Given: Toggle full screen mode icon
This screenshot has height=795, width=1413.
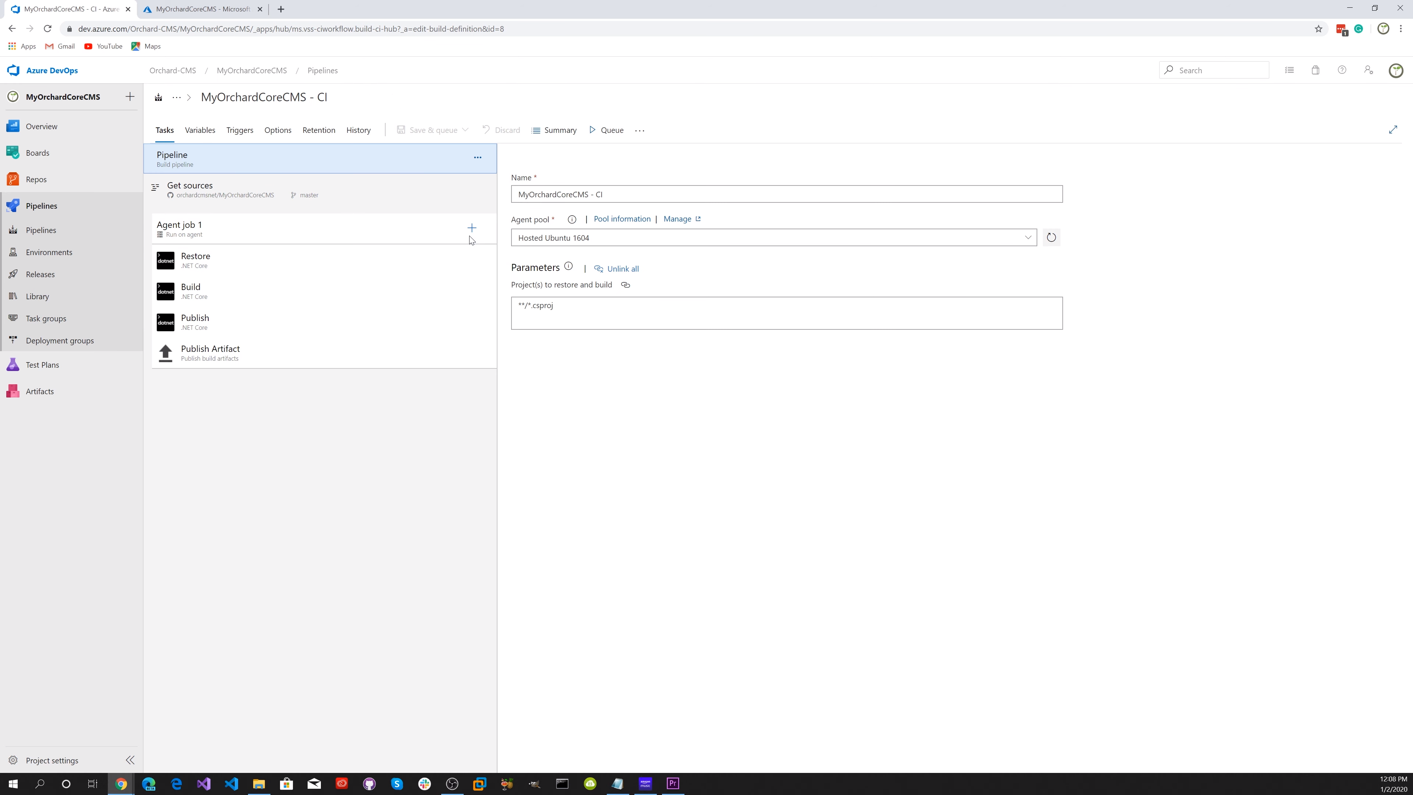Looking at the screenshot, I should point(1393,130).
